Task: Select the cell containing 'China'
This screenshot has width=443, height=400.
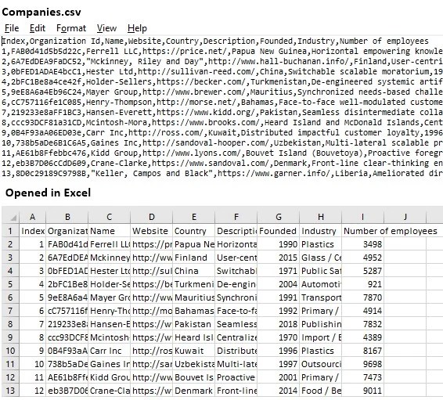Action: 194,271
